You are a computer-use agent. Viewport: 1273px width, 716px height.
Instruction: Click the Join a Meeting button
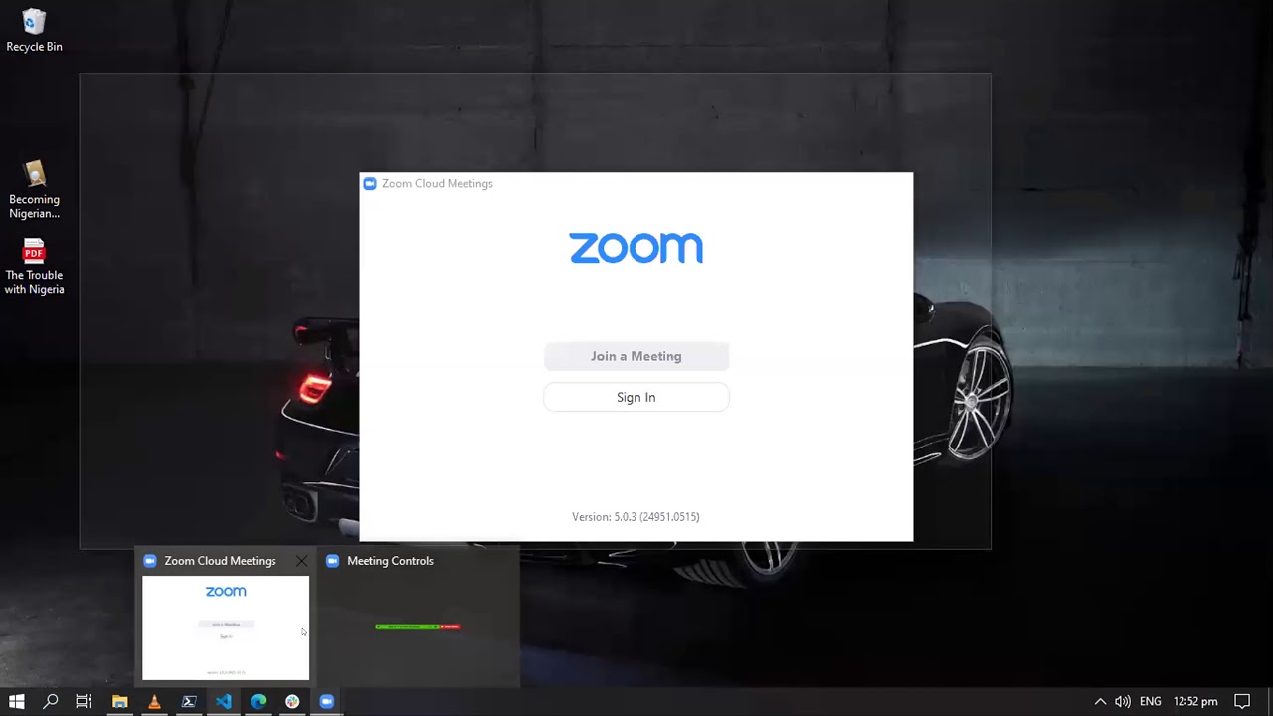click(636, 356)
